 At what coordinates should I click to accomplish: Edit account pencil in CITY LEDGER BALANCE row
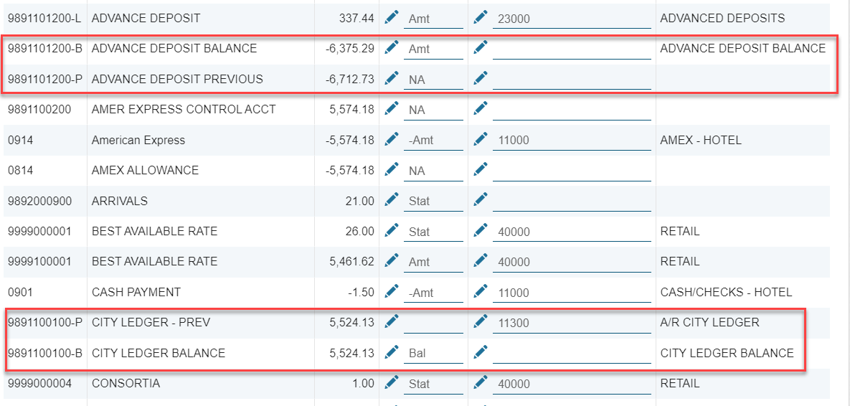(481, 352)
